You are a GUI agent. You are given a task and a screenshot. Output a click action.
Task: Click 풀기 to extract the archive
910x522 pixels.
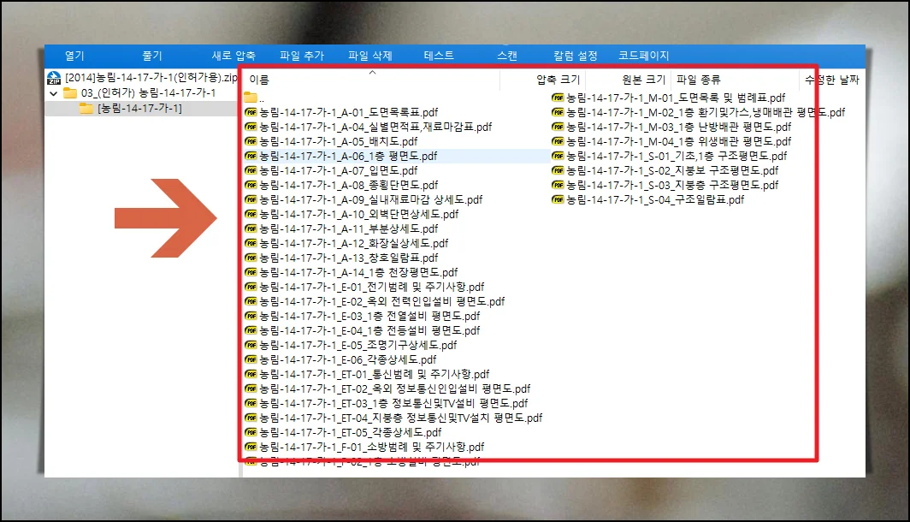(x=152, y=56)
